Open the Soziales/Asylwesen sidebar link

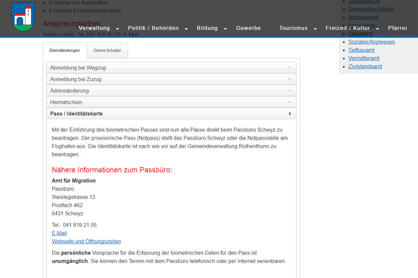tap(372, 42)
